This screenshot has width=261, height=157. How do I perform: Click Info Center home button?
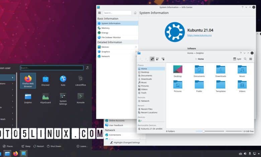coord(135,13)
